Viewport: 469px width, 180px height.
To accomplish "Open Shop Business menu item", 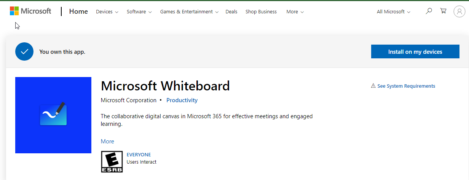I will [261, 12].
